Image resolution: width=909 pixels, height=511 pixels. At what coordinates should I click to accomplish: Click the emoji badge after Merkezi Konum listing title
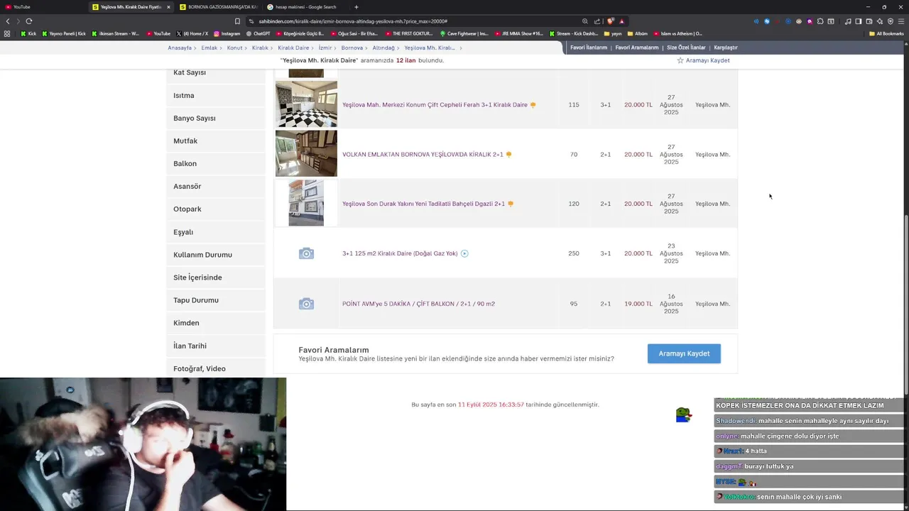tap(533, 104)
